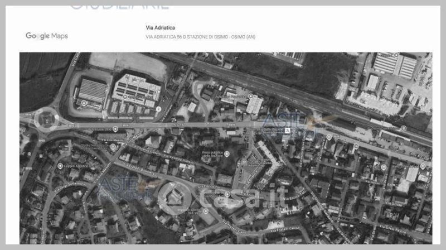Select the Via Adriatica heading text
The width and height of the screenshot is (446, 250).
pos(161,27)
